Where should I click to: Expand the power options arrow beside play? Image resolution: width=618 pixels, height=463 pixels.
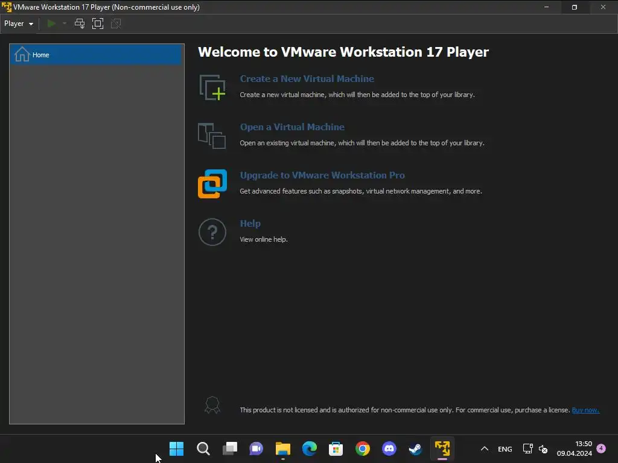click(64, 24)
